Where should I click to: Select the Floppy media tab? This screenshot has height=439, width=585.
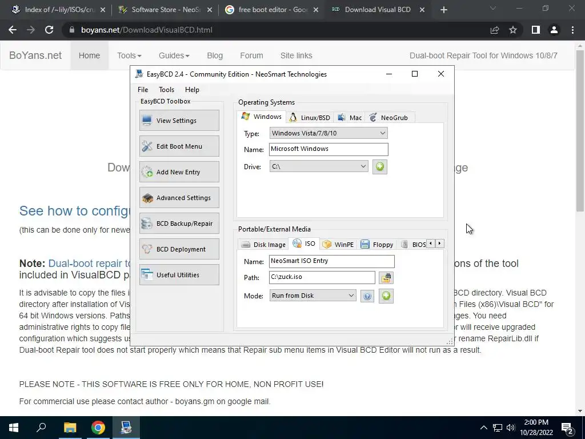[377, 245]
